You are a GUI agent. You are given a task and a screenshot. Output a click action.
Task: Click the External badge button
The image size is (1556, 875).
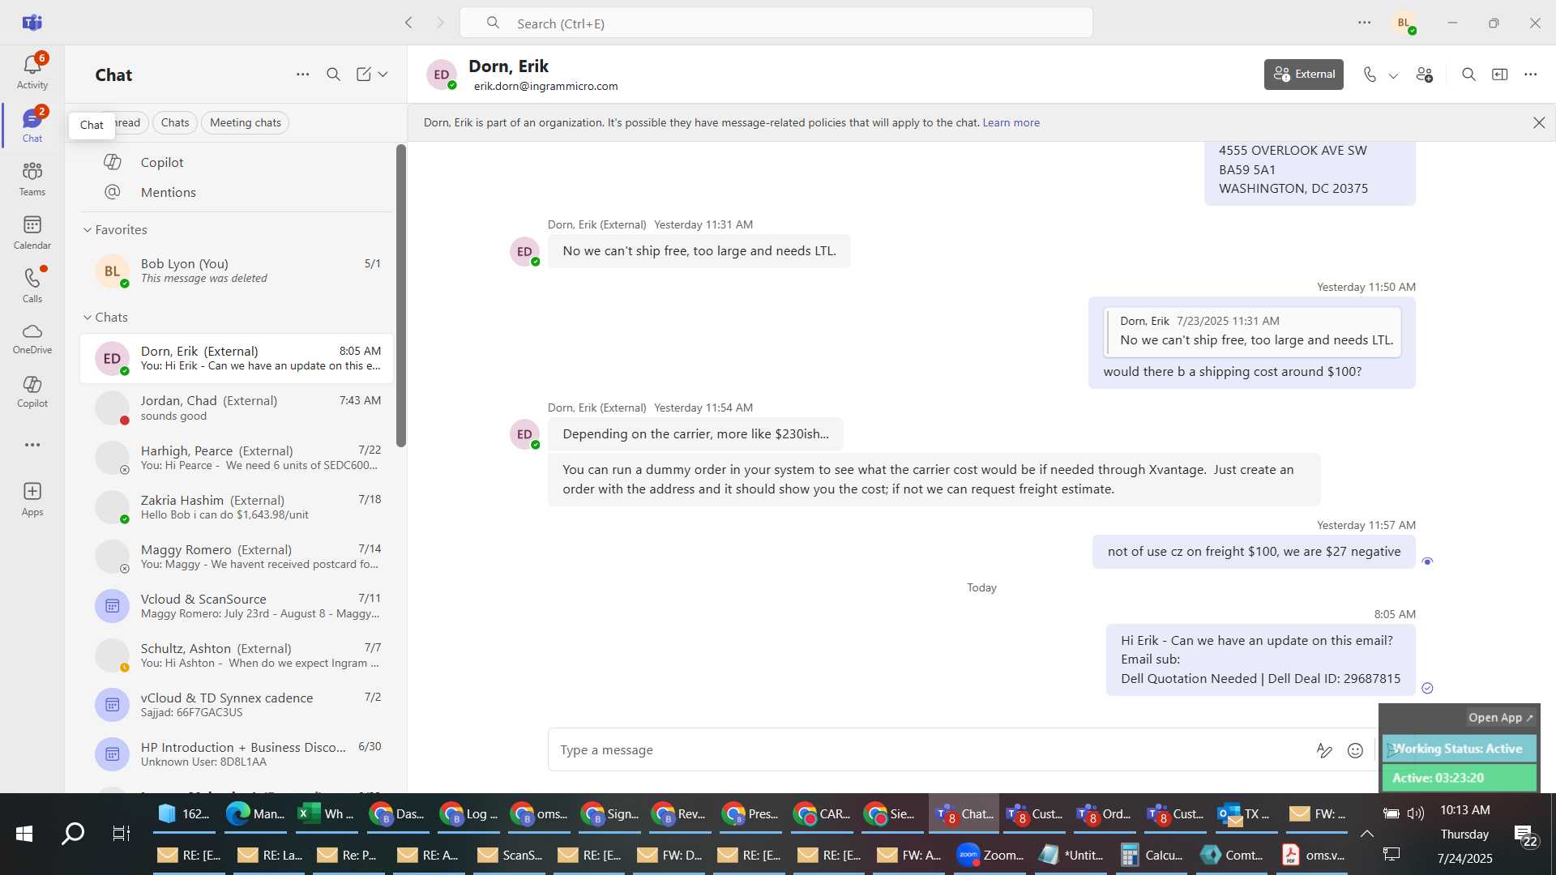coord(1304,75)
